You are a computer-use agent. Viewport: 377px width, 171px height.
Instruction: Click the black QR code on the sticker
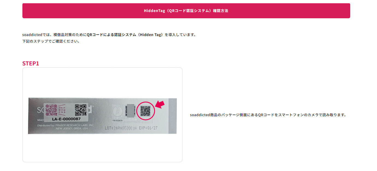pos(80,110)
